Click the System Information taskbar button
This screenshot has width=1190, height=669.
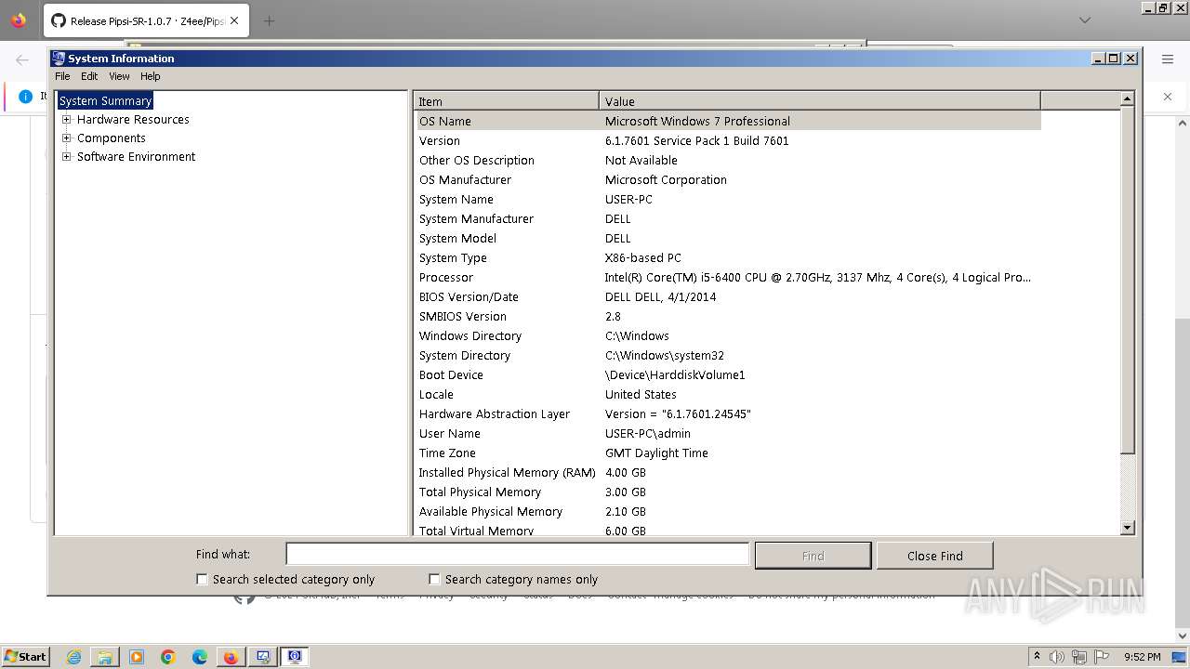pyautogui.click(x=295, y=657)
